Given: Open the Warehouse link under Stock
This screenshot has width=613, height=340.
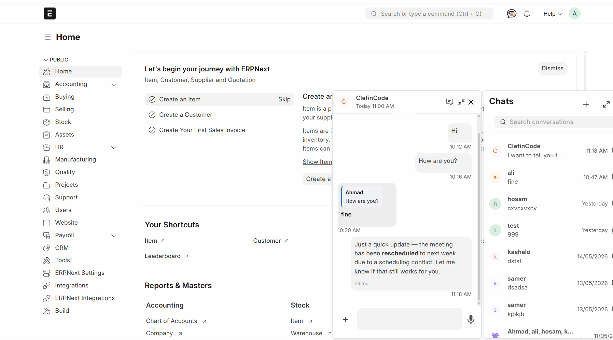Looking at the screenshot, I should click(311, 333).
